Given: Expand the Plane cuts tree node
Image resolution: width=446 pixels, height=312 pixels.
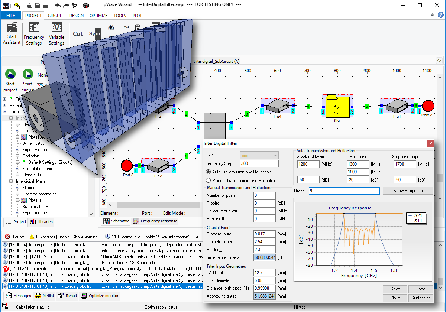Looking at the screenshot, I should [x=17, y=175].
